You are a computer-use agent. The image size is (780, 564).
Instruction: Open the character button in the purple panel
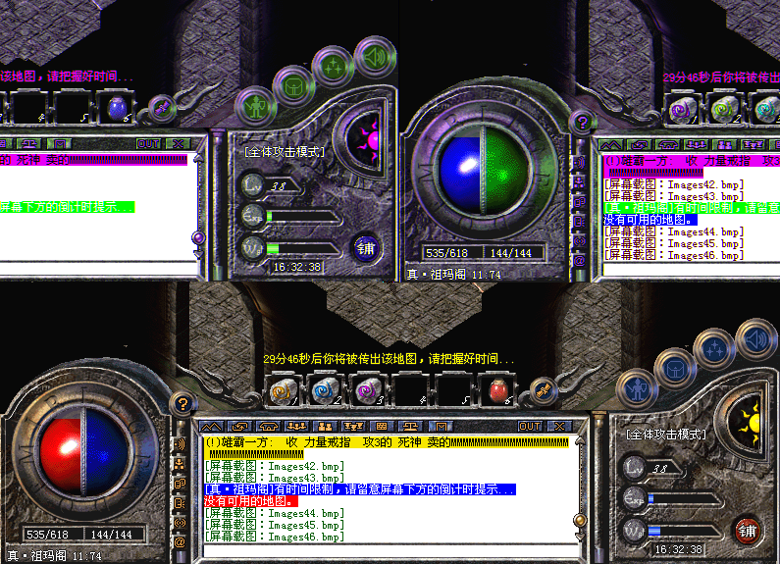point(256,108)
